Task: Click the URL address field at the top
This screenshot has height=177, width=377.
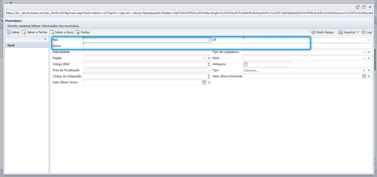Action: (x=189, y=13)
